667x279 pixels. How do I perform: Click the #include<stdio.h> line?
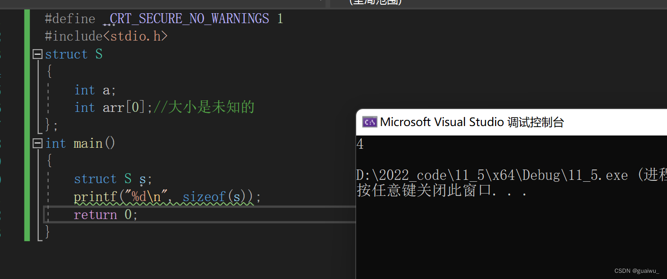(106, 36)
